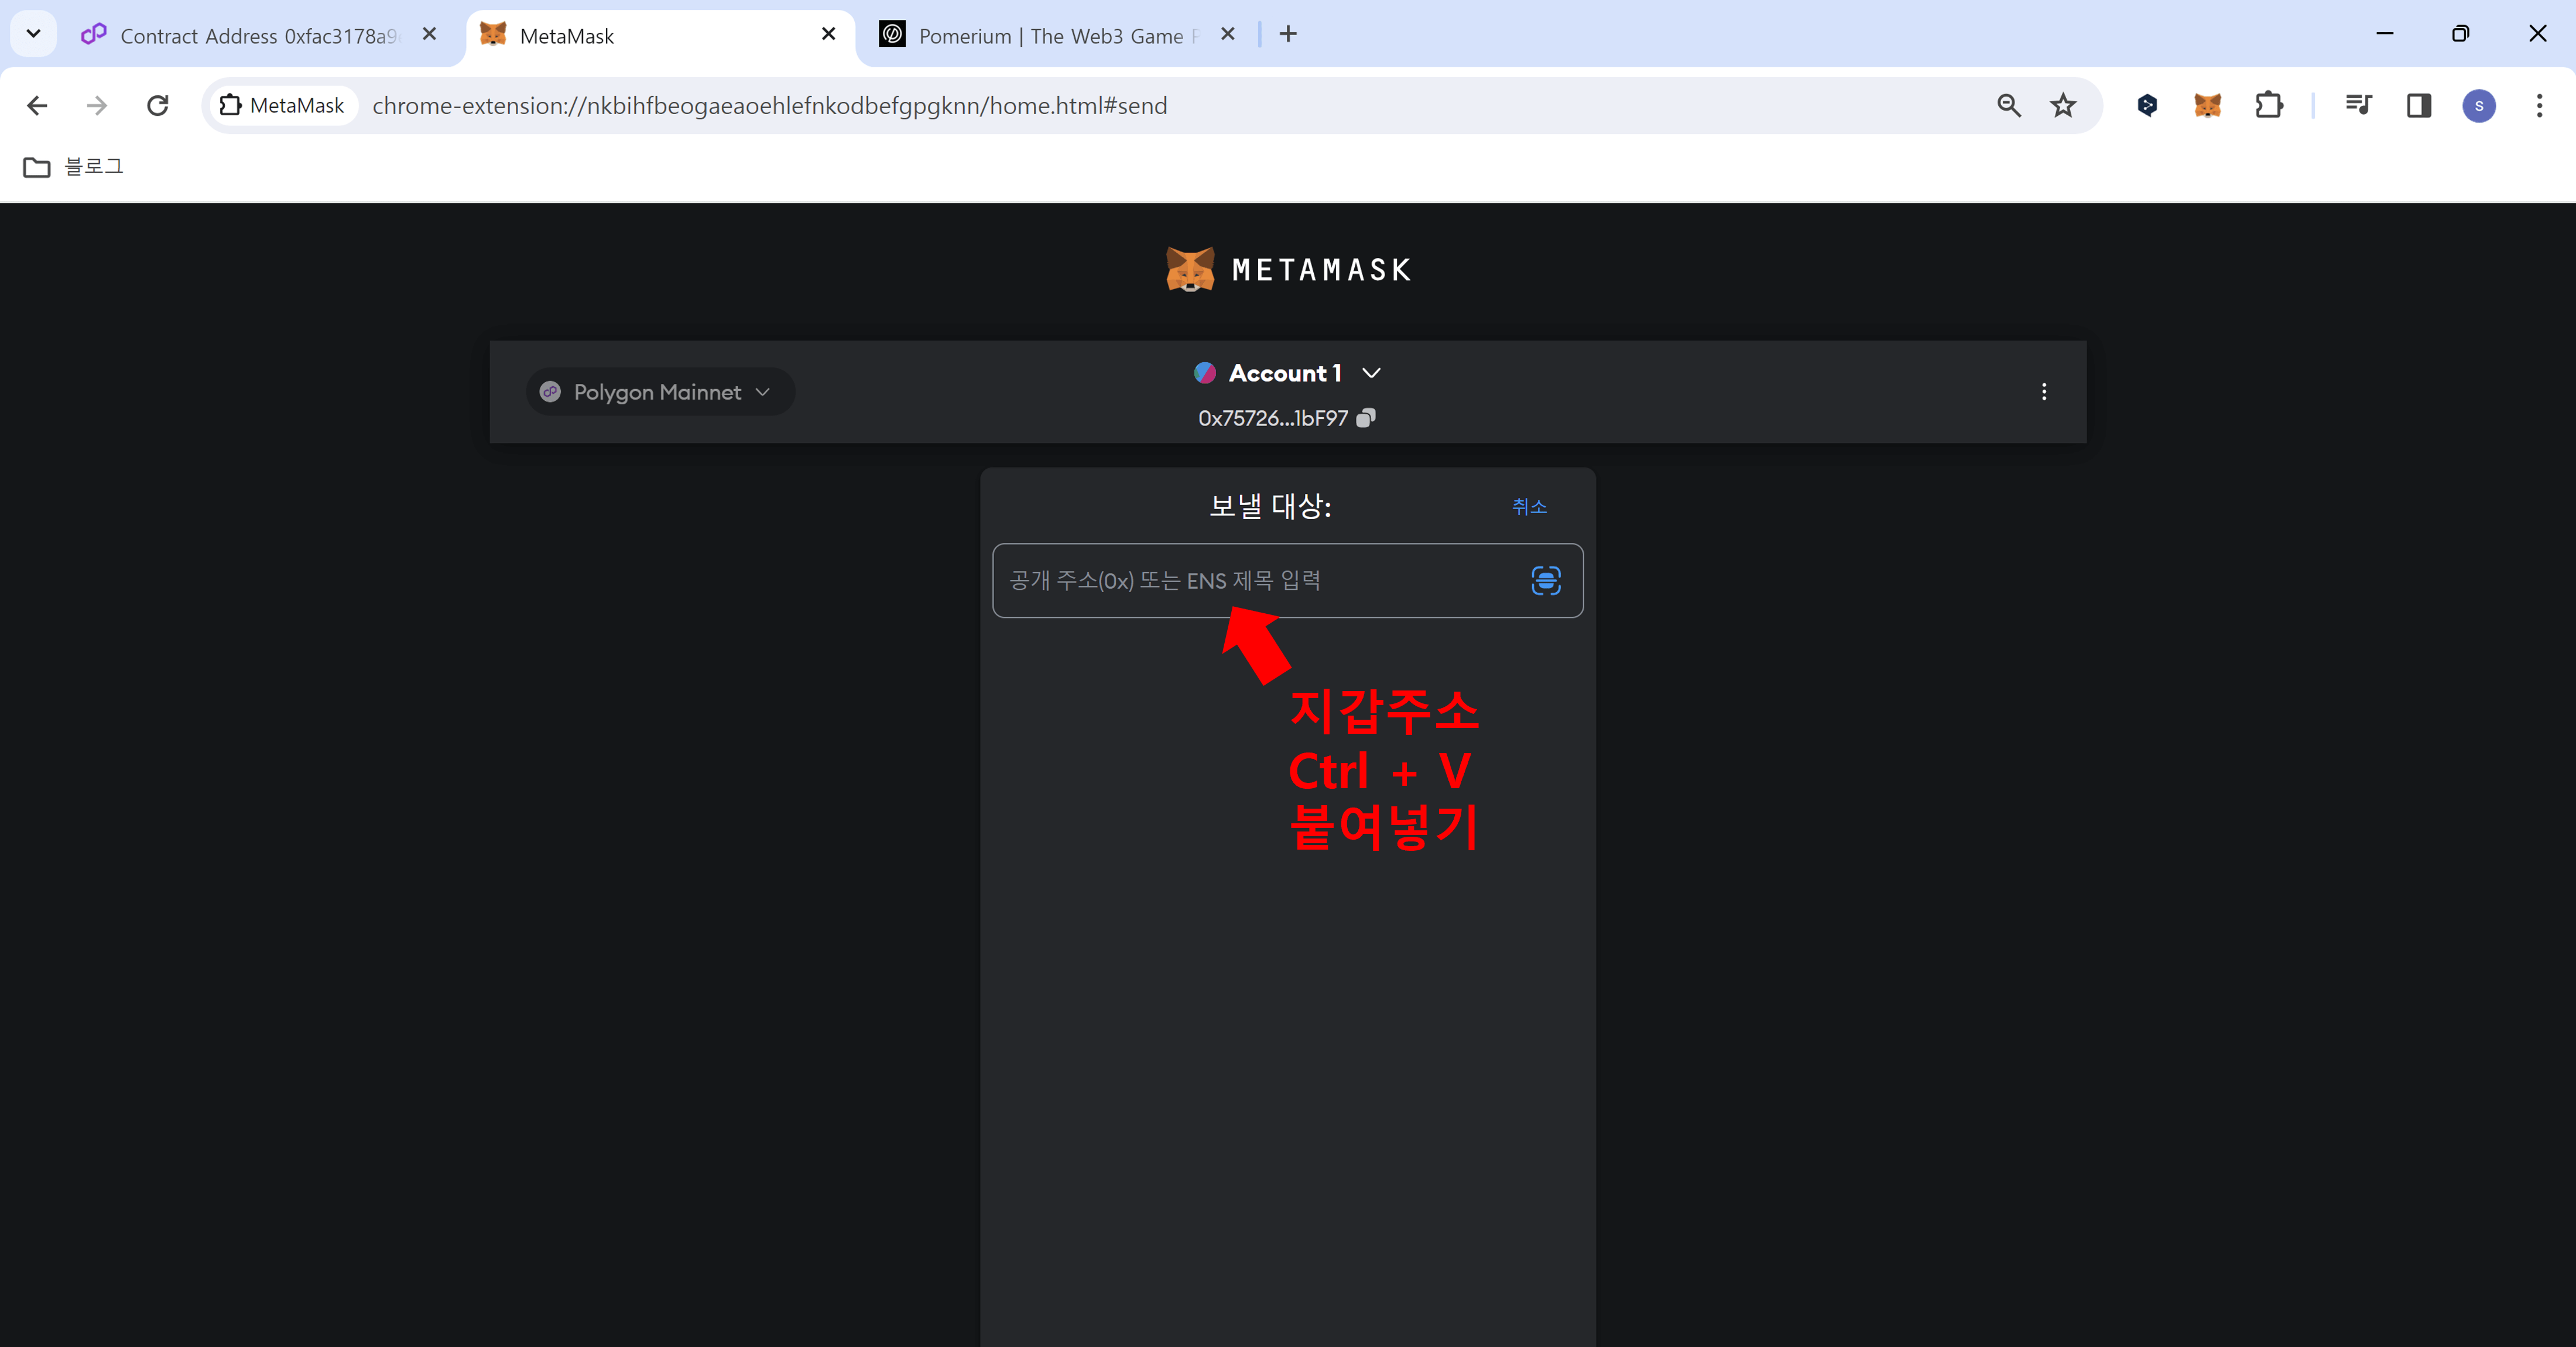The height and width of the screenshot is (1347, 2576).
Task: Bookmark this page with the star icon
Action: [2063, 105]
